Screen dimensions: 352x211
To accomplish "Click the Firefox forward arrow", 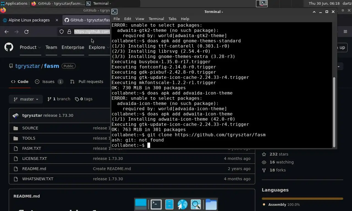I will 16,32.
